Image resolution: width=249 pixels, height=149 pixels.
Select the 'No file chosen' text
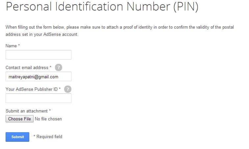pos(48,119)
